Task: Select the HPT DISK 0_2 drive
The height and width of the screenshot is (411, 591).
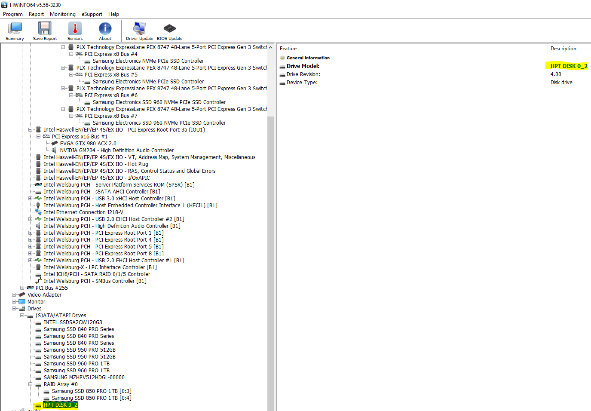Action: [x=61, y=405]
